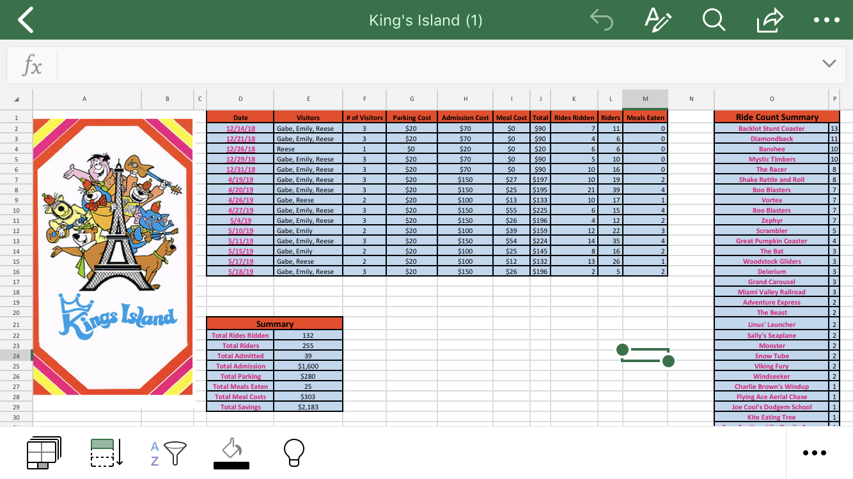Open the 12/26/18 date link
This screenshot has height=479, width=853.
tap(240, 149)
